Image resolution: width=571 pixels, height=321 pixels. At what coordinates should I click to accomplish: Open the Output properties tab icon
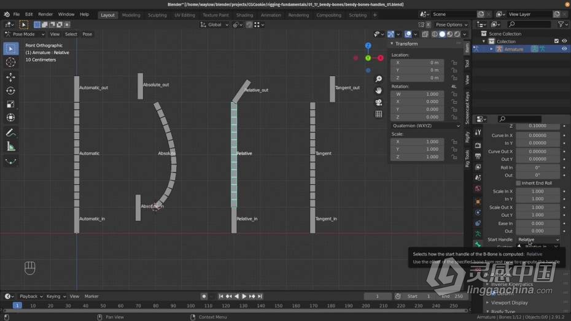click(478, 156)
